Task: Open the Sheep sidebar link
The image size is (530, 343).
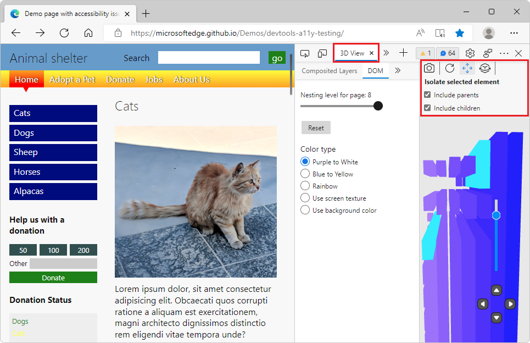Action: pyautogui.click(x=53, y=152)
